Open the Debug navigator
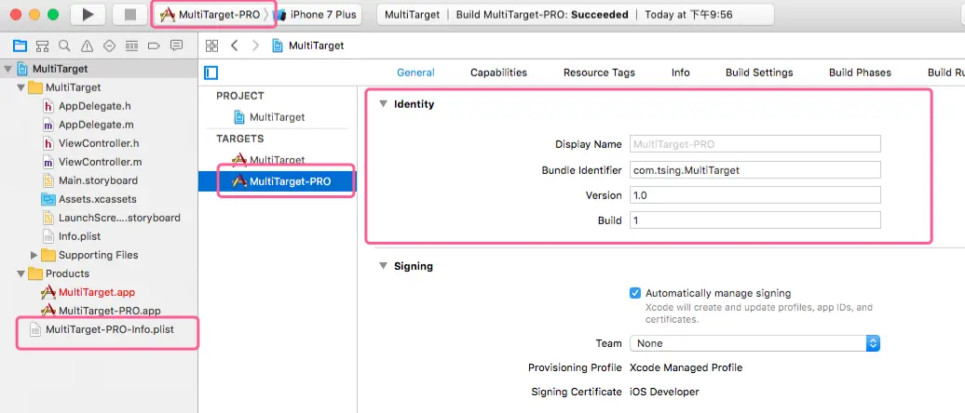 131,46
